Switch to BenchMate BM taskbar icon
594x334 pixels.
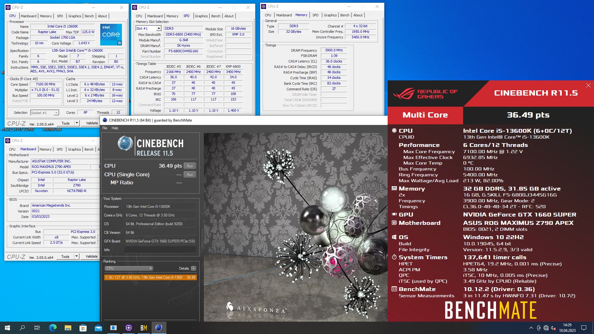pyautogui.click(x=144, y=328)
